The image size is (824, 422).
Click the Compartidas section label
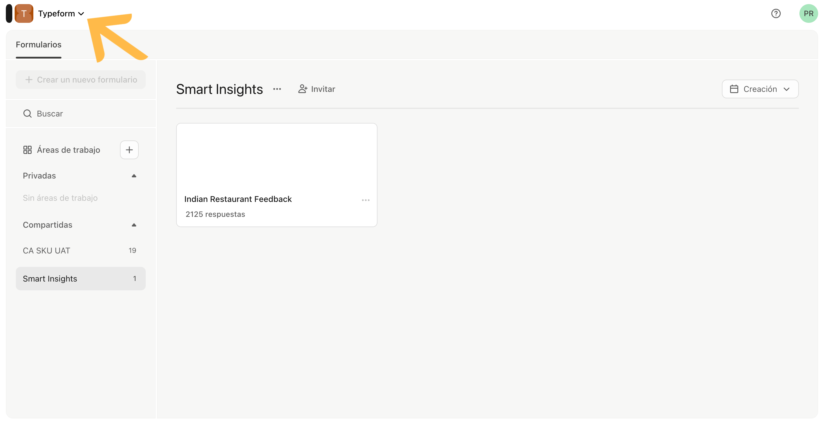pos(48,225)
